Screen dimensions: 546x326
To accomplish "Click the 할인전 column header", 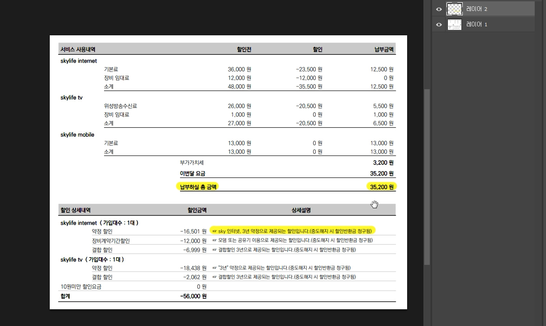I will (x=244, y=49).
